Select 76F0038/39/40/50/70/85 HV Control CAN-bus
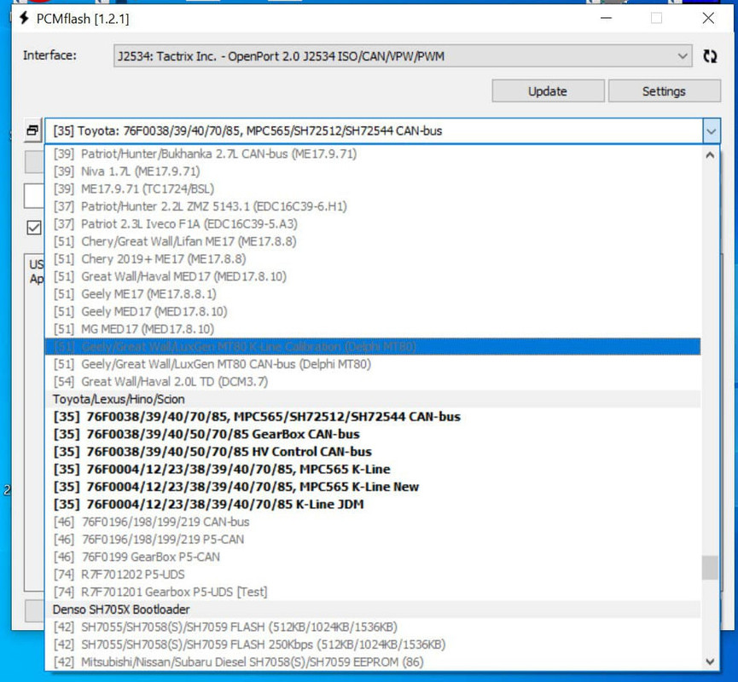 coord(372,452)
